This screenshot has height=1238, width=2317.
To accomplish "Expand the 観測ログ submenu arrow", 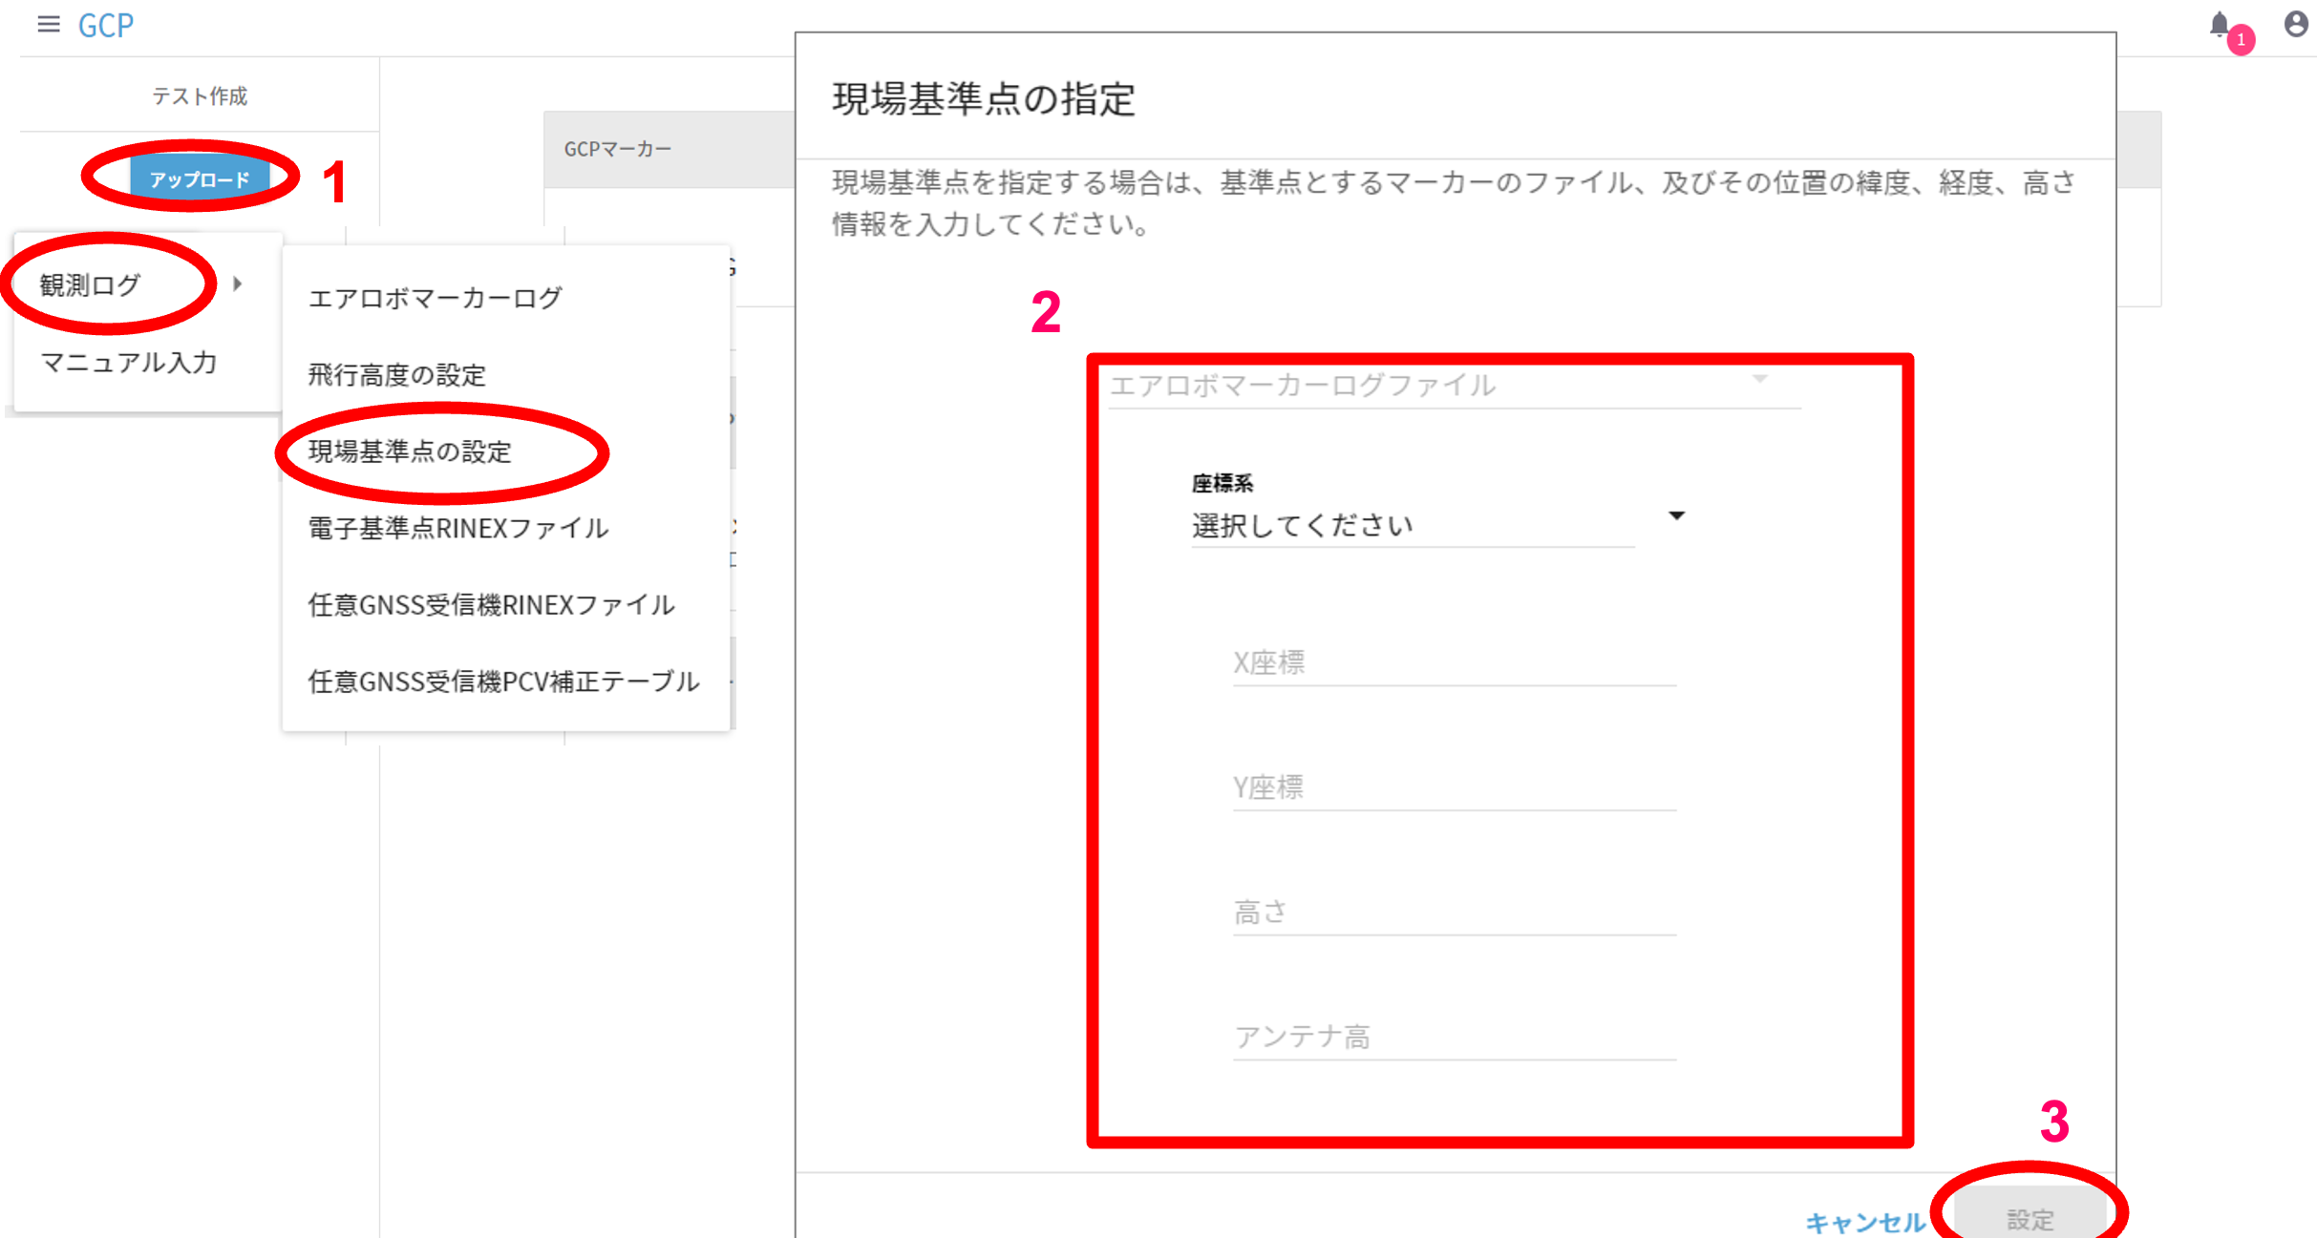I will tap(238, 283).
